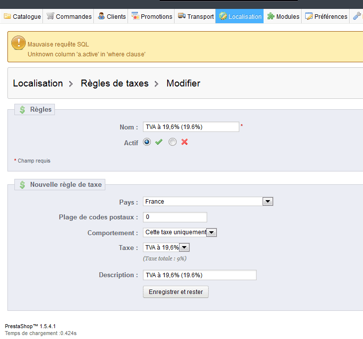Image resolution: width=363 pixels, height=339 pixels.
Task: Click the Champ requis note
Action: coord(34,161)
